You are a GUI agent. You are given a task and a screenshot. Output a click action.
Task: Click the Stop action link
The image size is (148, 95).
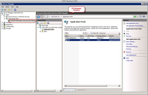128,34
